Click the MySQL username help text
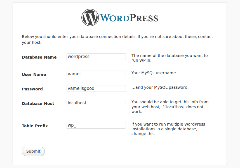Screen dimensions: 240x168 coord(153,73)
